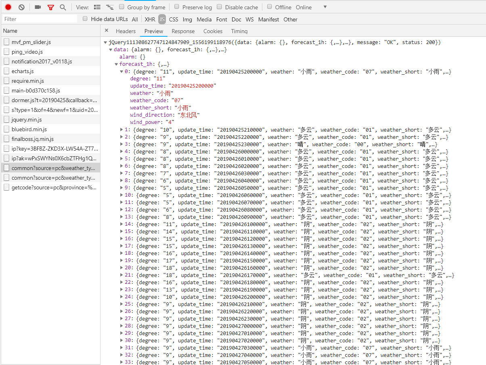Expand forecast entry 3 with 晴 weather

122,144
